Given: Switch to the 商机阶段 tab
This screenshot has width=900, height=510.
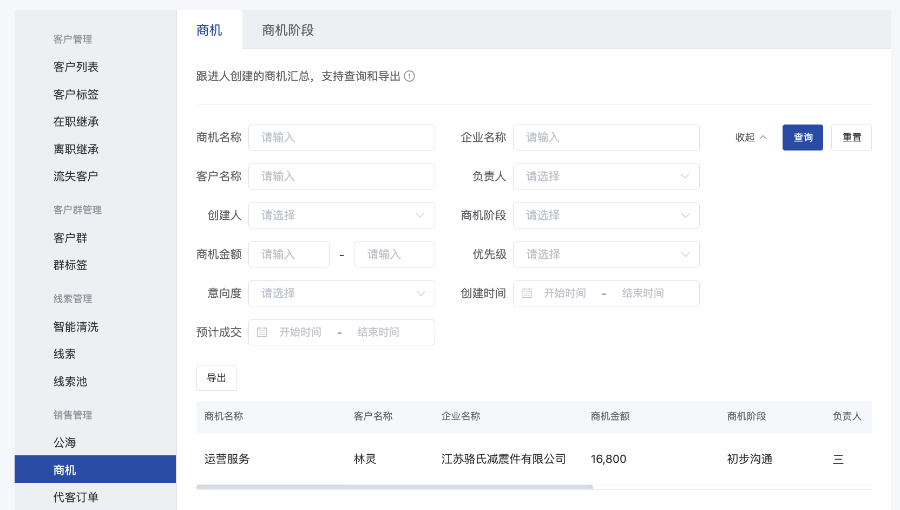Looking at the screenshot, I should click(x=288, y=30).
